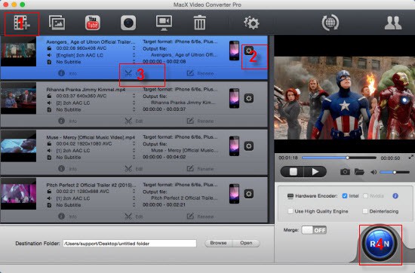
Task: Adjust the preview volume slider
Action: click(395, 172)
